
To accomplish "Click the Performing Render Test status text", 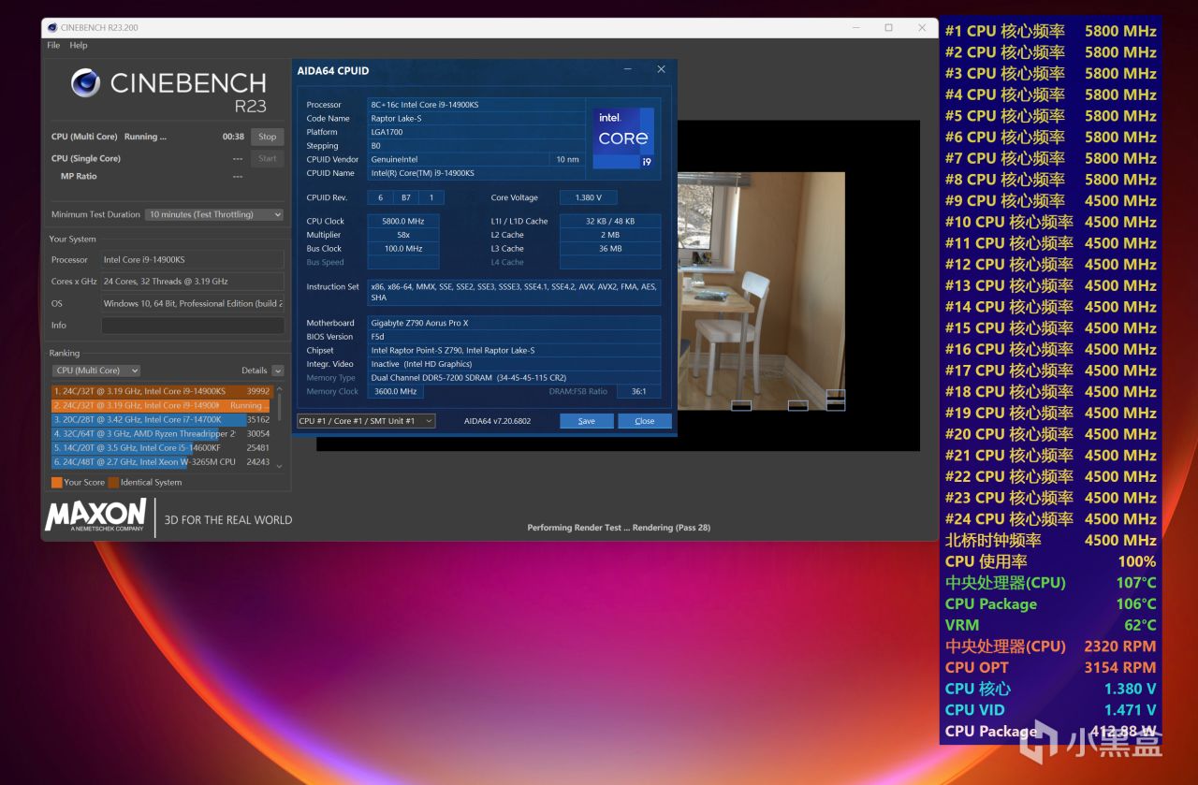I will 619,528.
